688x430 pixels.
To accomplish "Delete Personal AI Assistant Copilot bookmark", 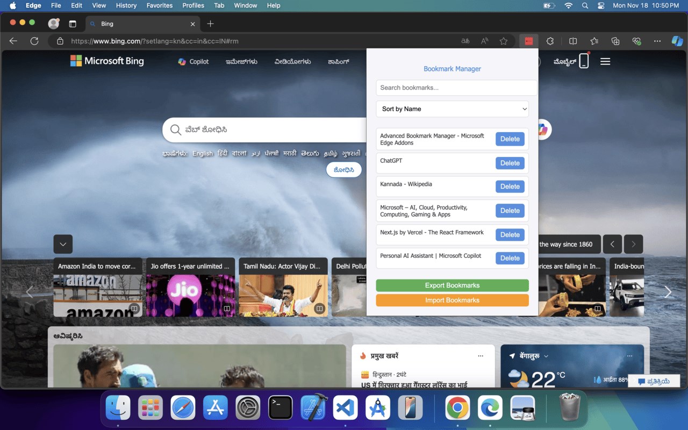I will click(510, 258).
